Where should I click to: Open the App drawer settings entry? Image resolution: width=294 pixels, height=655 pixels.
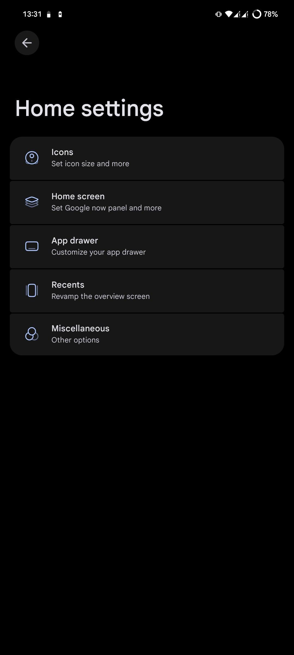click(x=147, y=247)
